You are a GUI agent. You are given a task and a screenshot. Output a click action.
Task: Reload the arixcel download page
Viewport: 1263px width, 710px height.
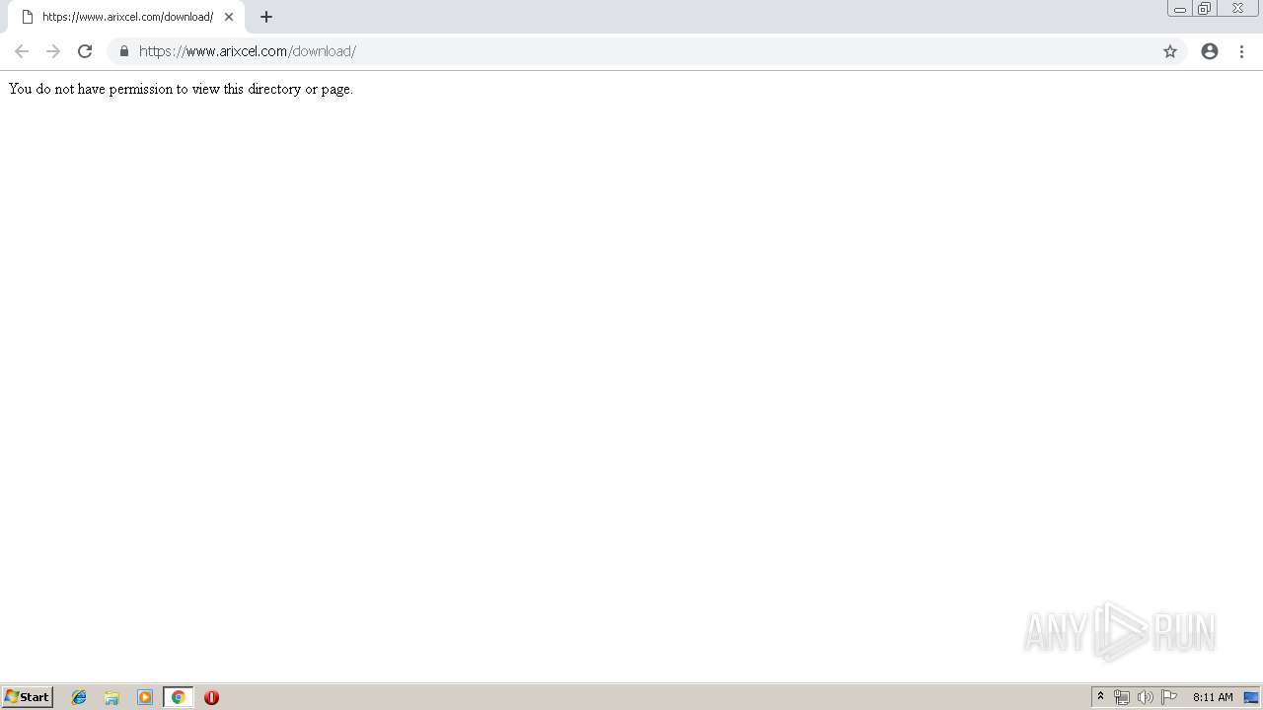pyautogui.click(x=85, y=51)
